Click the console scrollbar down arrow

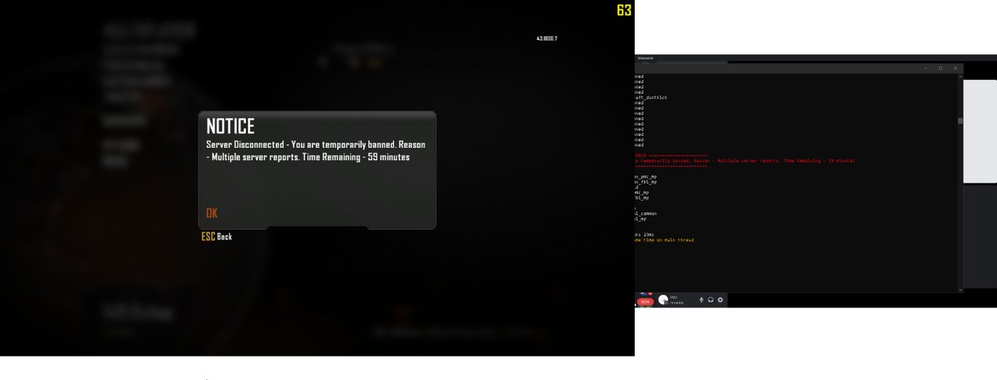960,290
